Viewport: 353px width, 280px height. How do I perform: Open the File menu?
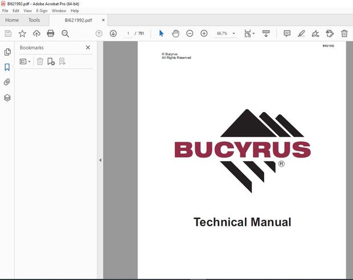[5, 11]
